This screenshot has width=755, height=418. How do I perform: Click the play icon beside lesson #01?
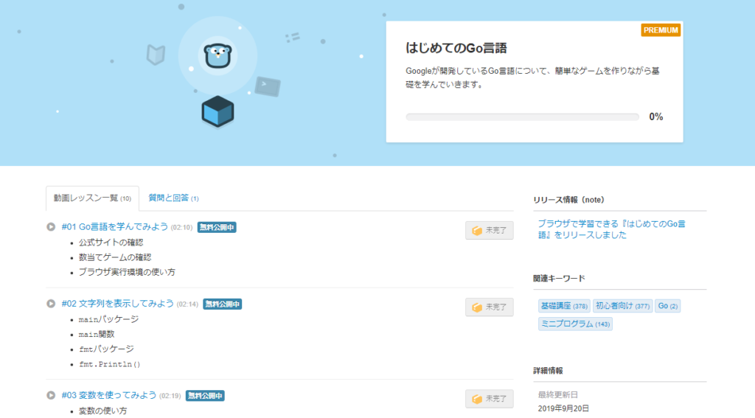pyautogui.click(x=51, y=227)
